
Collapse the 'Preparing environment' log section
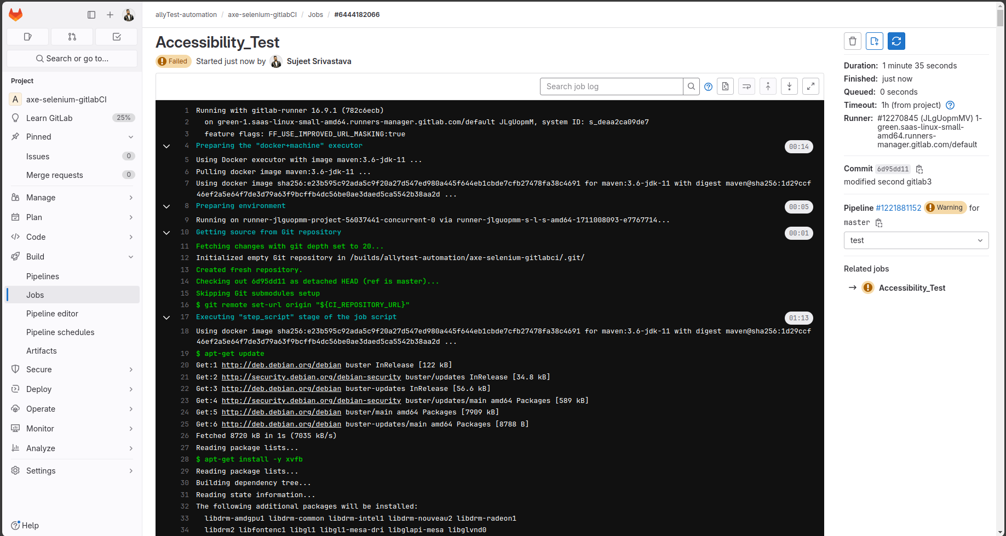point(166,206)
